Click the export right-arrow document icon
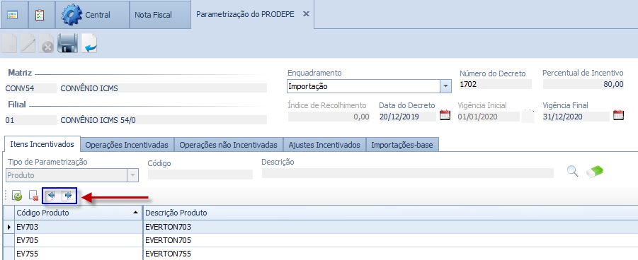This screenshot has width=638, height=260. tap(67, 196)
